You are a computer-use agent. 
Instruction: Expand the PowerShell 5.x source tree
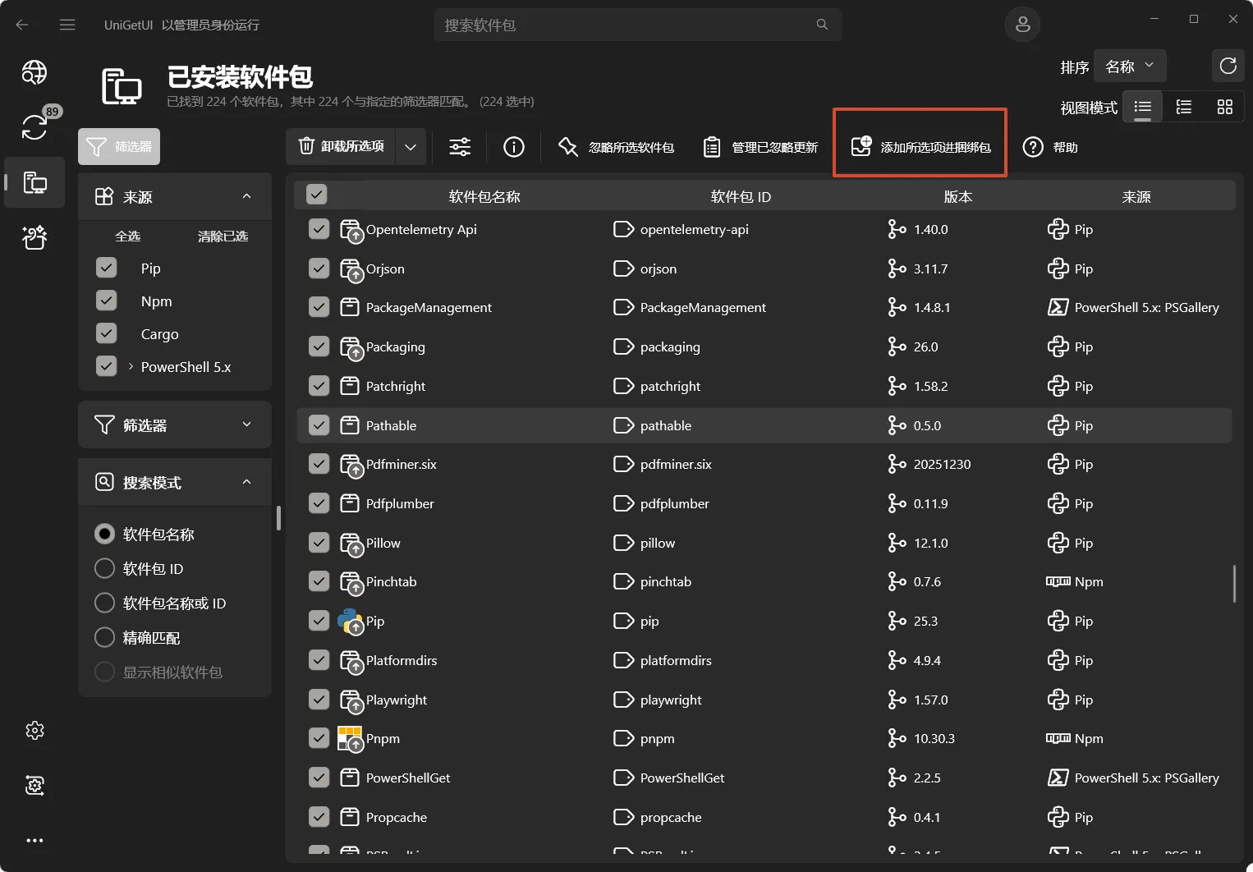pos(131,367)
